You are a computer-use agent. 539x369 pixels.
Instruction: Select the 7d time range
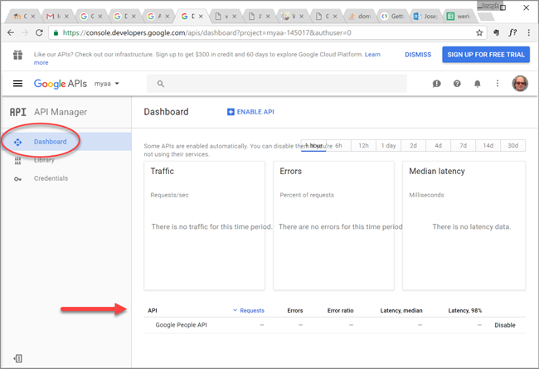(463, 145)
